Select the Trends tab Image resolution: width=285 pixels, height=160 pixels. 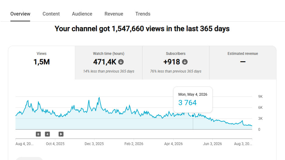pyautogui.click(x=143, y=14)
